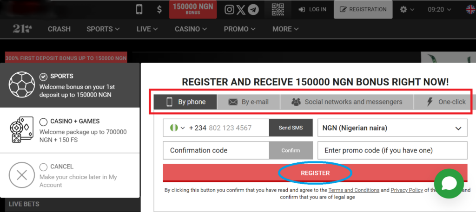Click the 150000 NGN Bonus button
476x212 pixels.
coord(193,9)
